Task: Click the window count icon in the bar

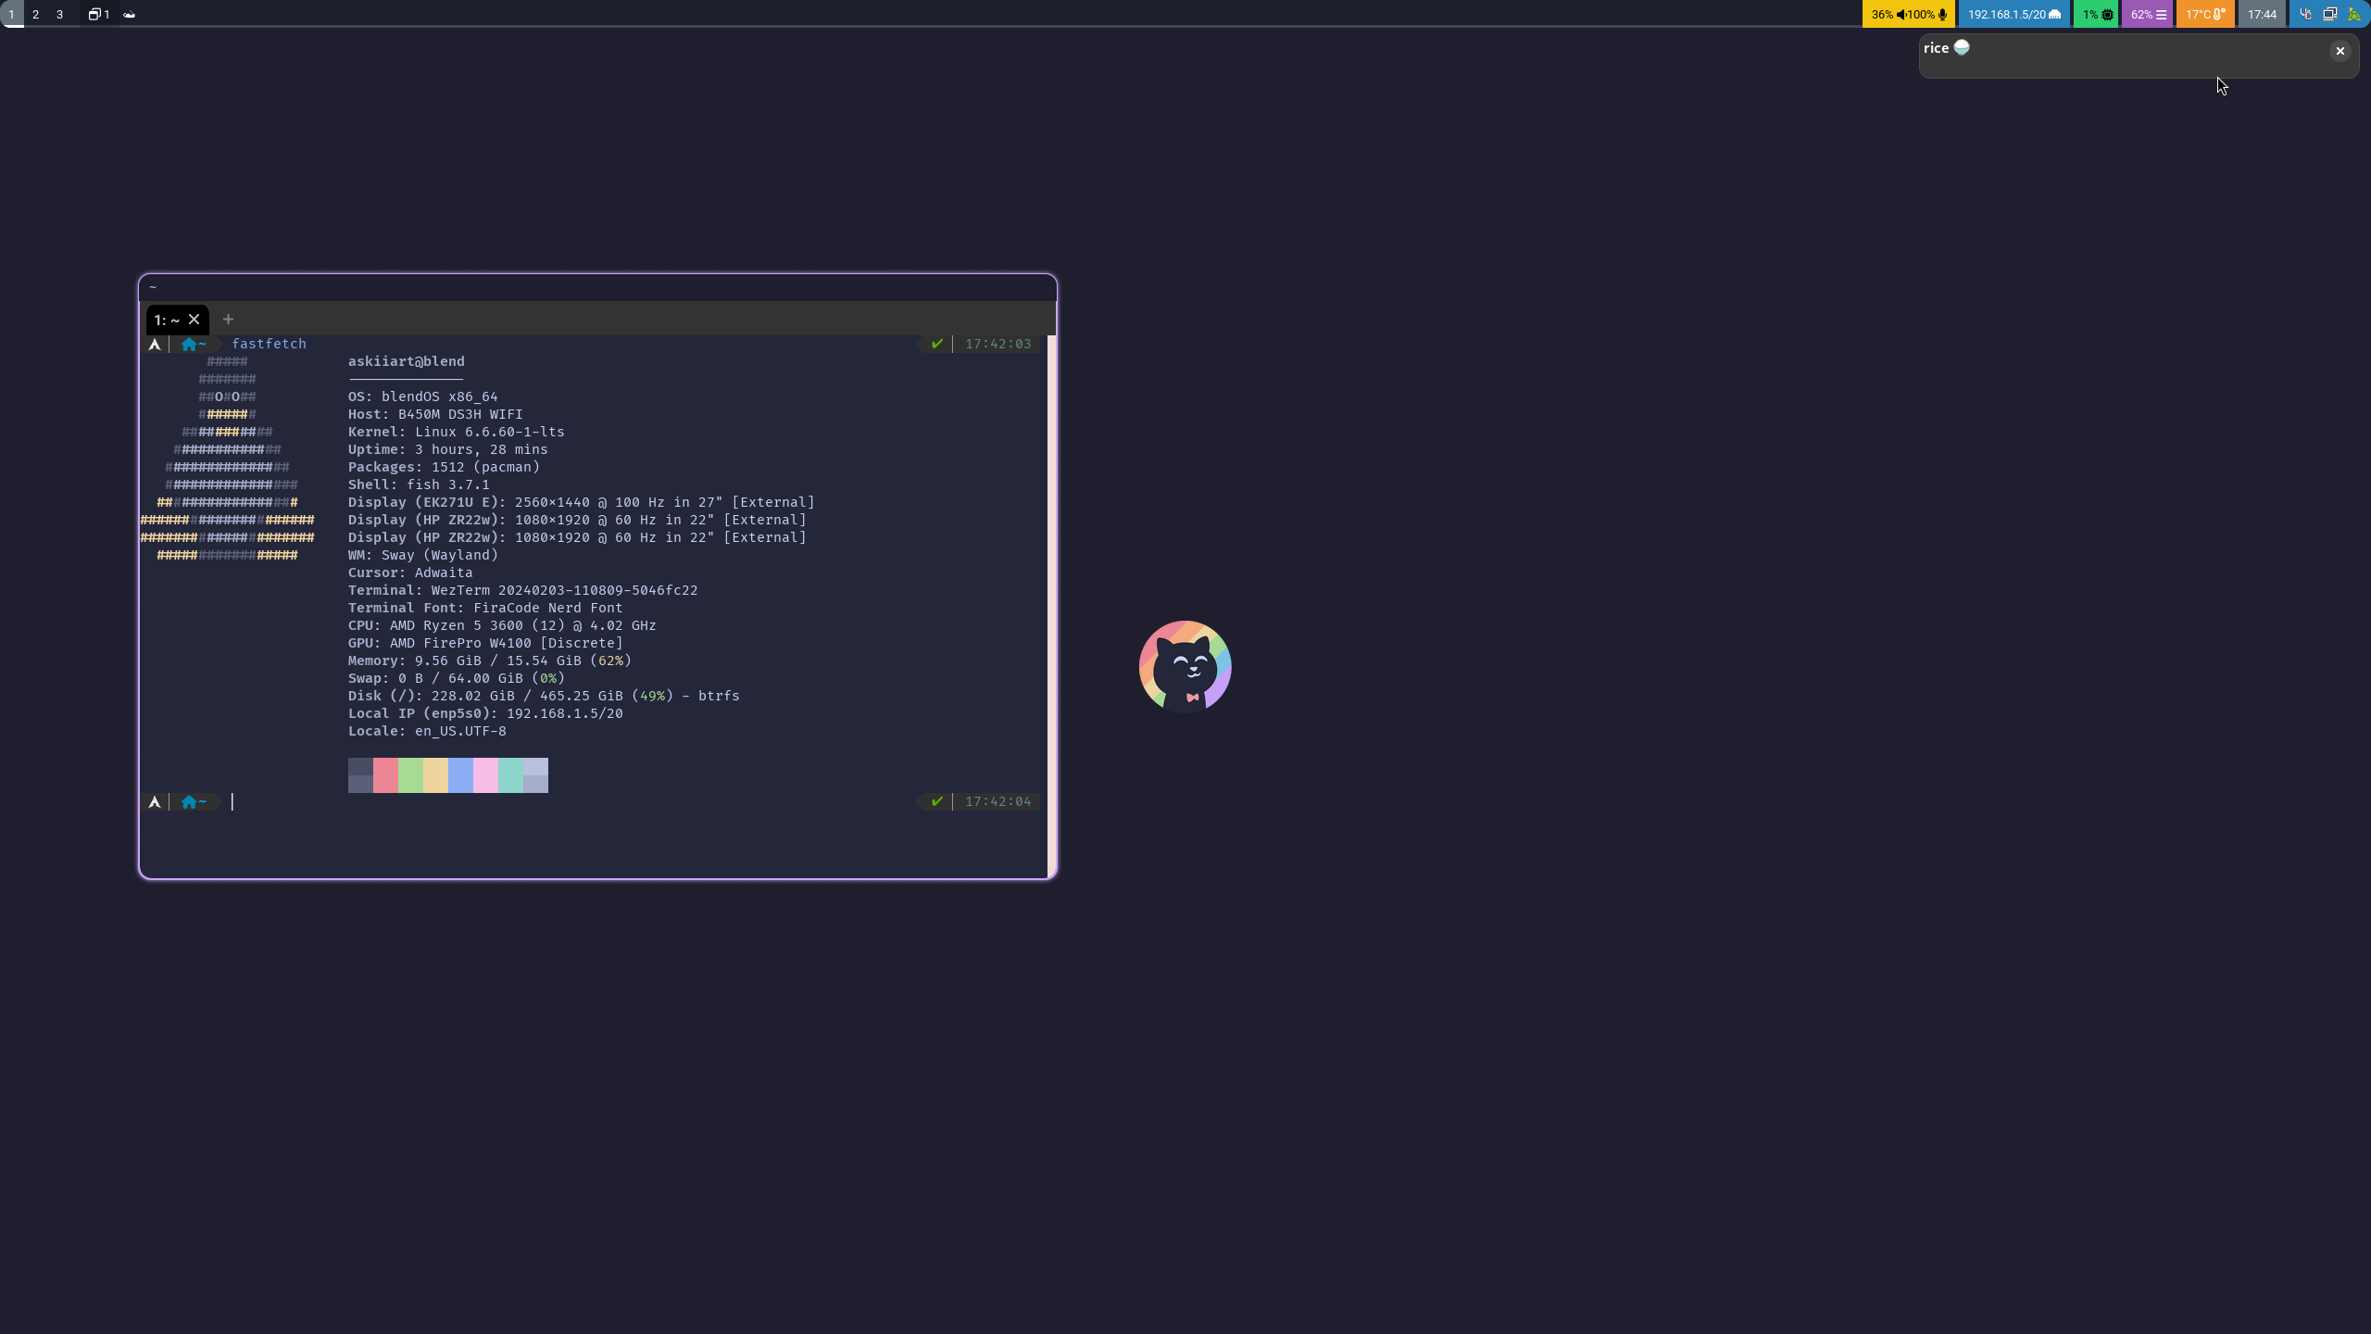Action: [x=98, y=14]
